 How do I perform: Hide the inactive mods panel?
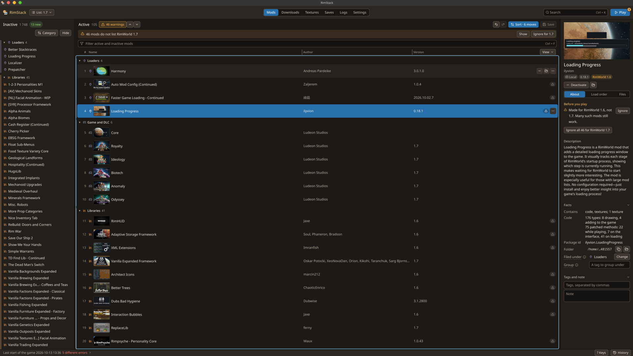tap(66, 33)
